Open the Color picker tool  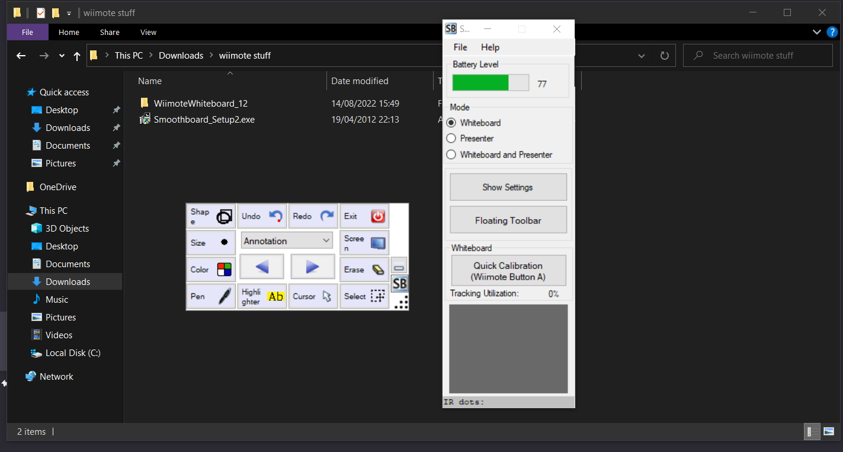point(211,270)
